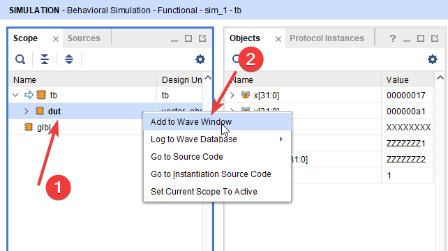Click value ZZZZZZZ2 in Objects
This screenshot has height=251, width=448.
pyautogui.click(x=406, y=159)
